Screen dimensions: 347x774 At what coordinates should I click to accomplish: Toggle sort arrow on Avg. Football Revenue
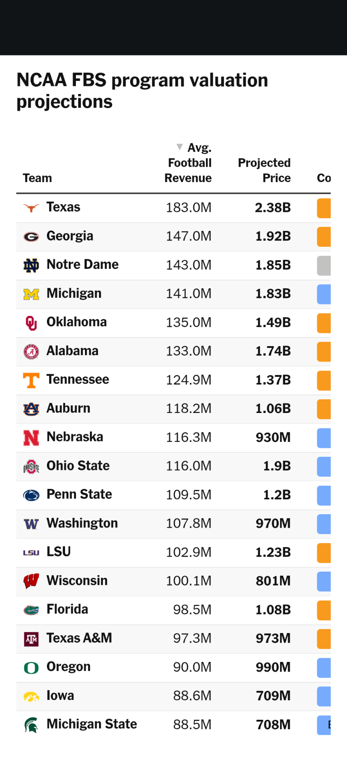tap(180, 147)
